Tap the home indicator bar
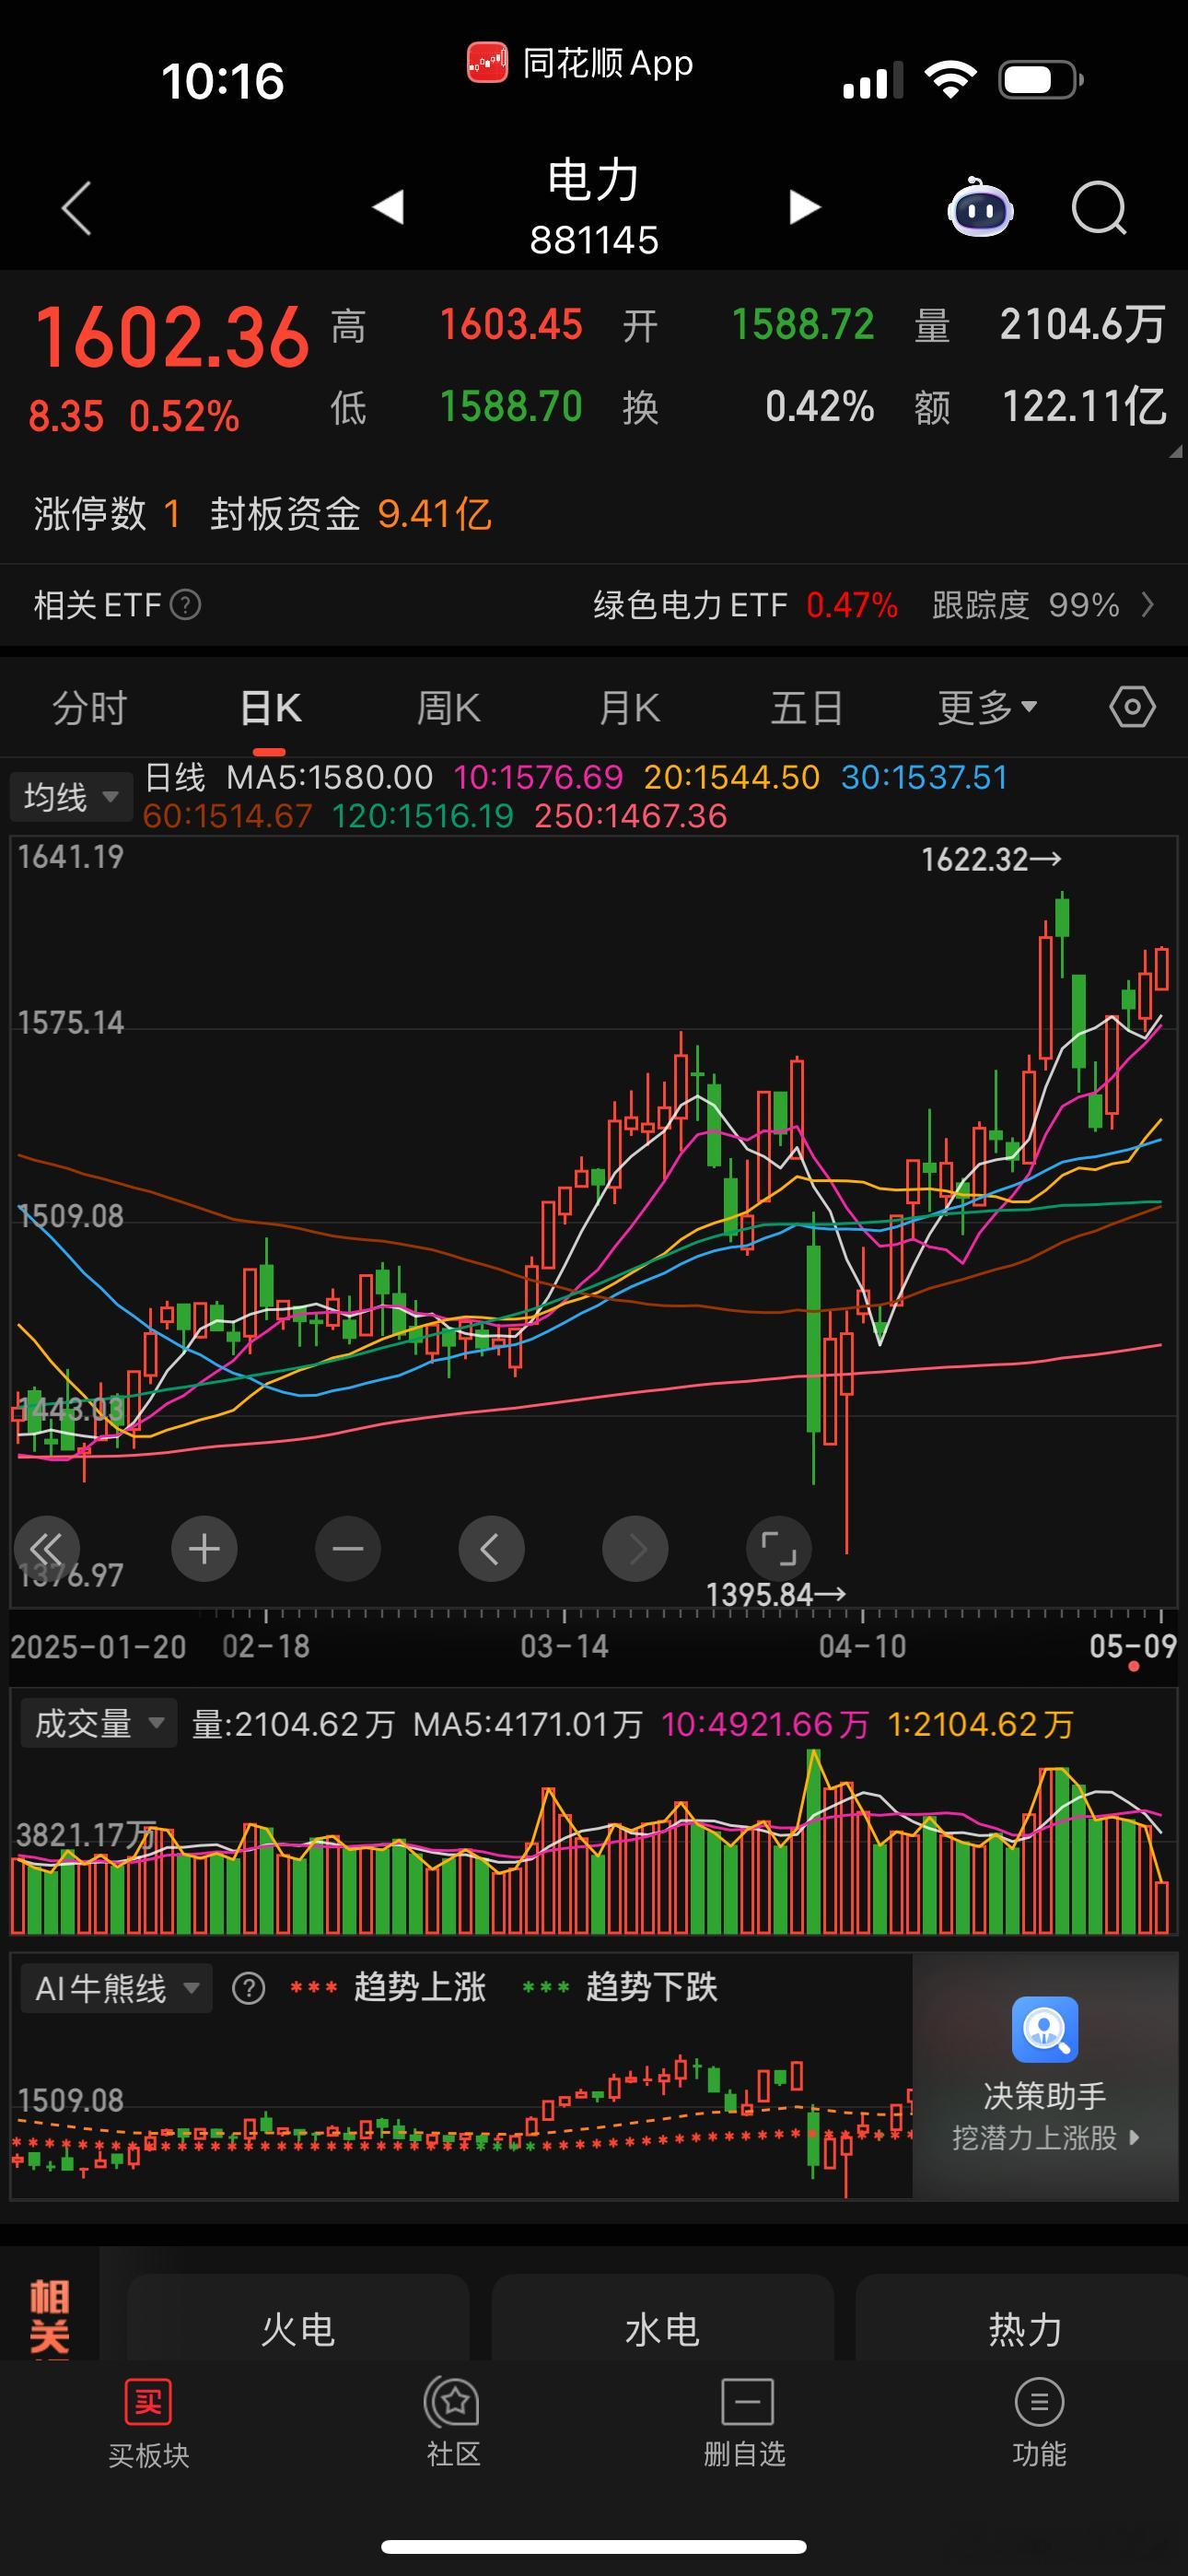 pyautogui.click(x=594, y=2547)
